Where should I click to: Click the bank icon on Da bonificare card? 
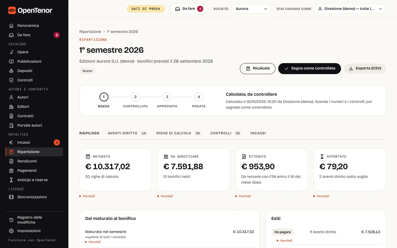(166, 157)
